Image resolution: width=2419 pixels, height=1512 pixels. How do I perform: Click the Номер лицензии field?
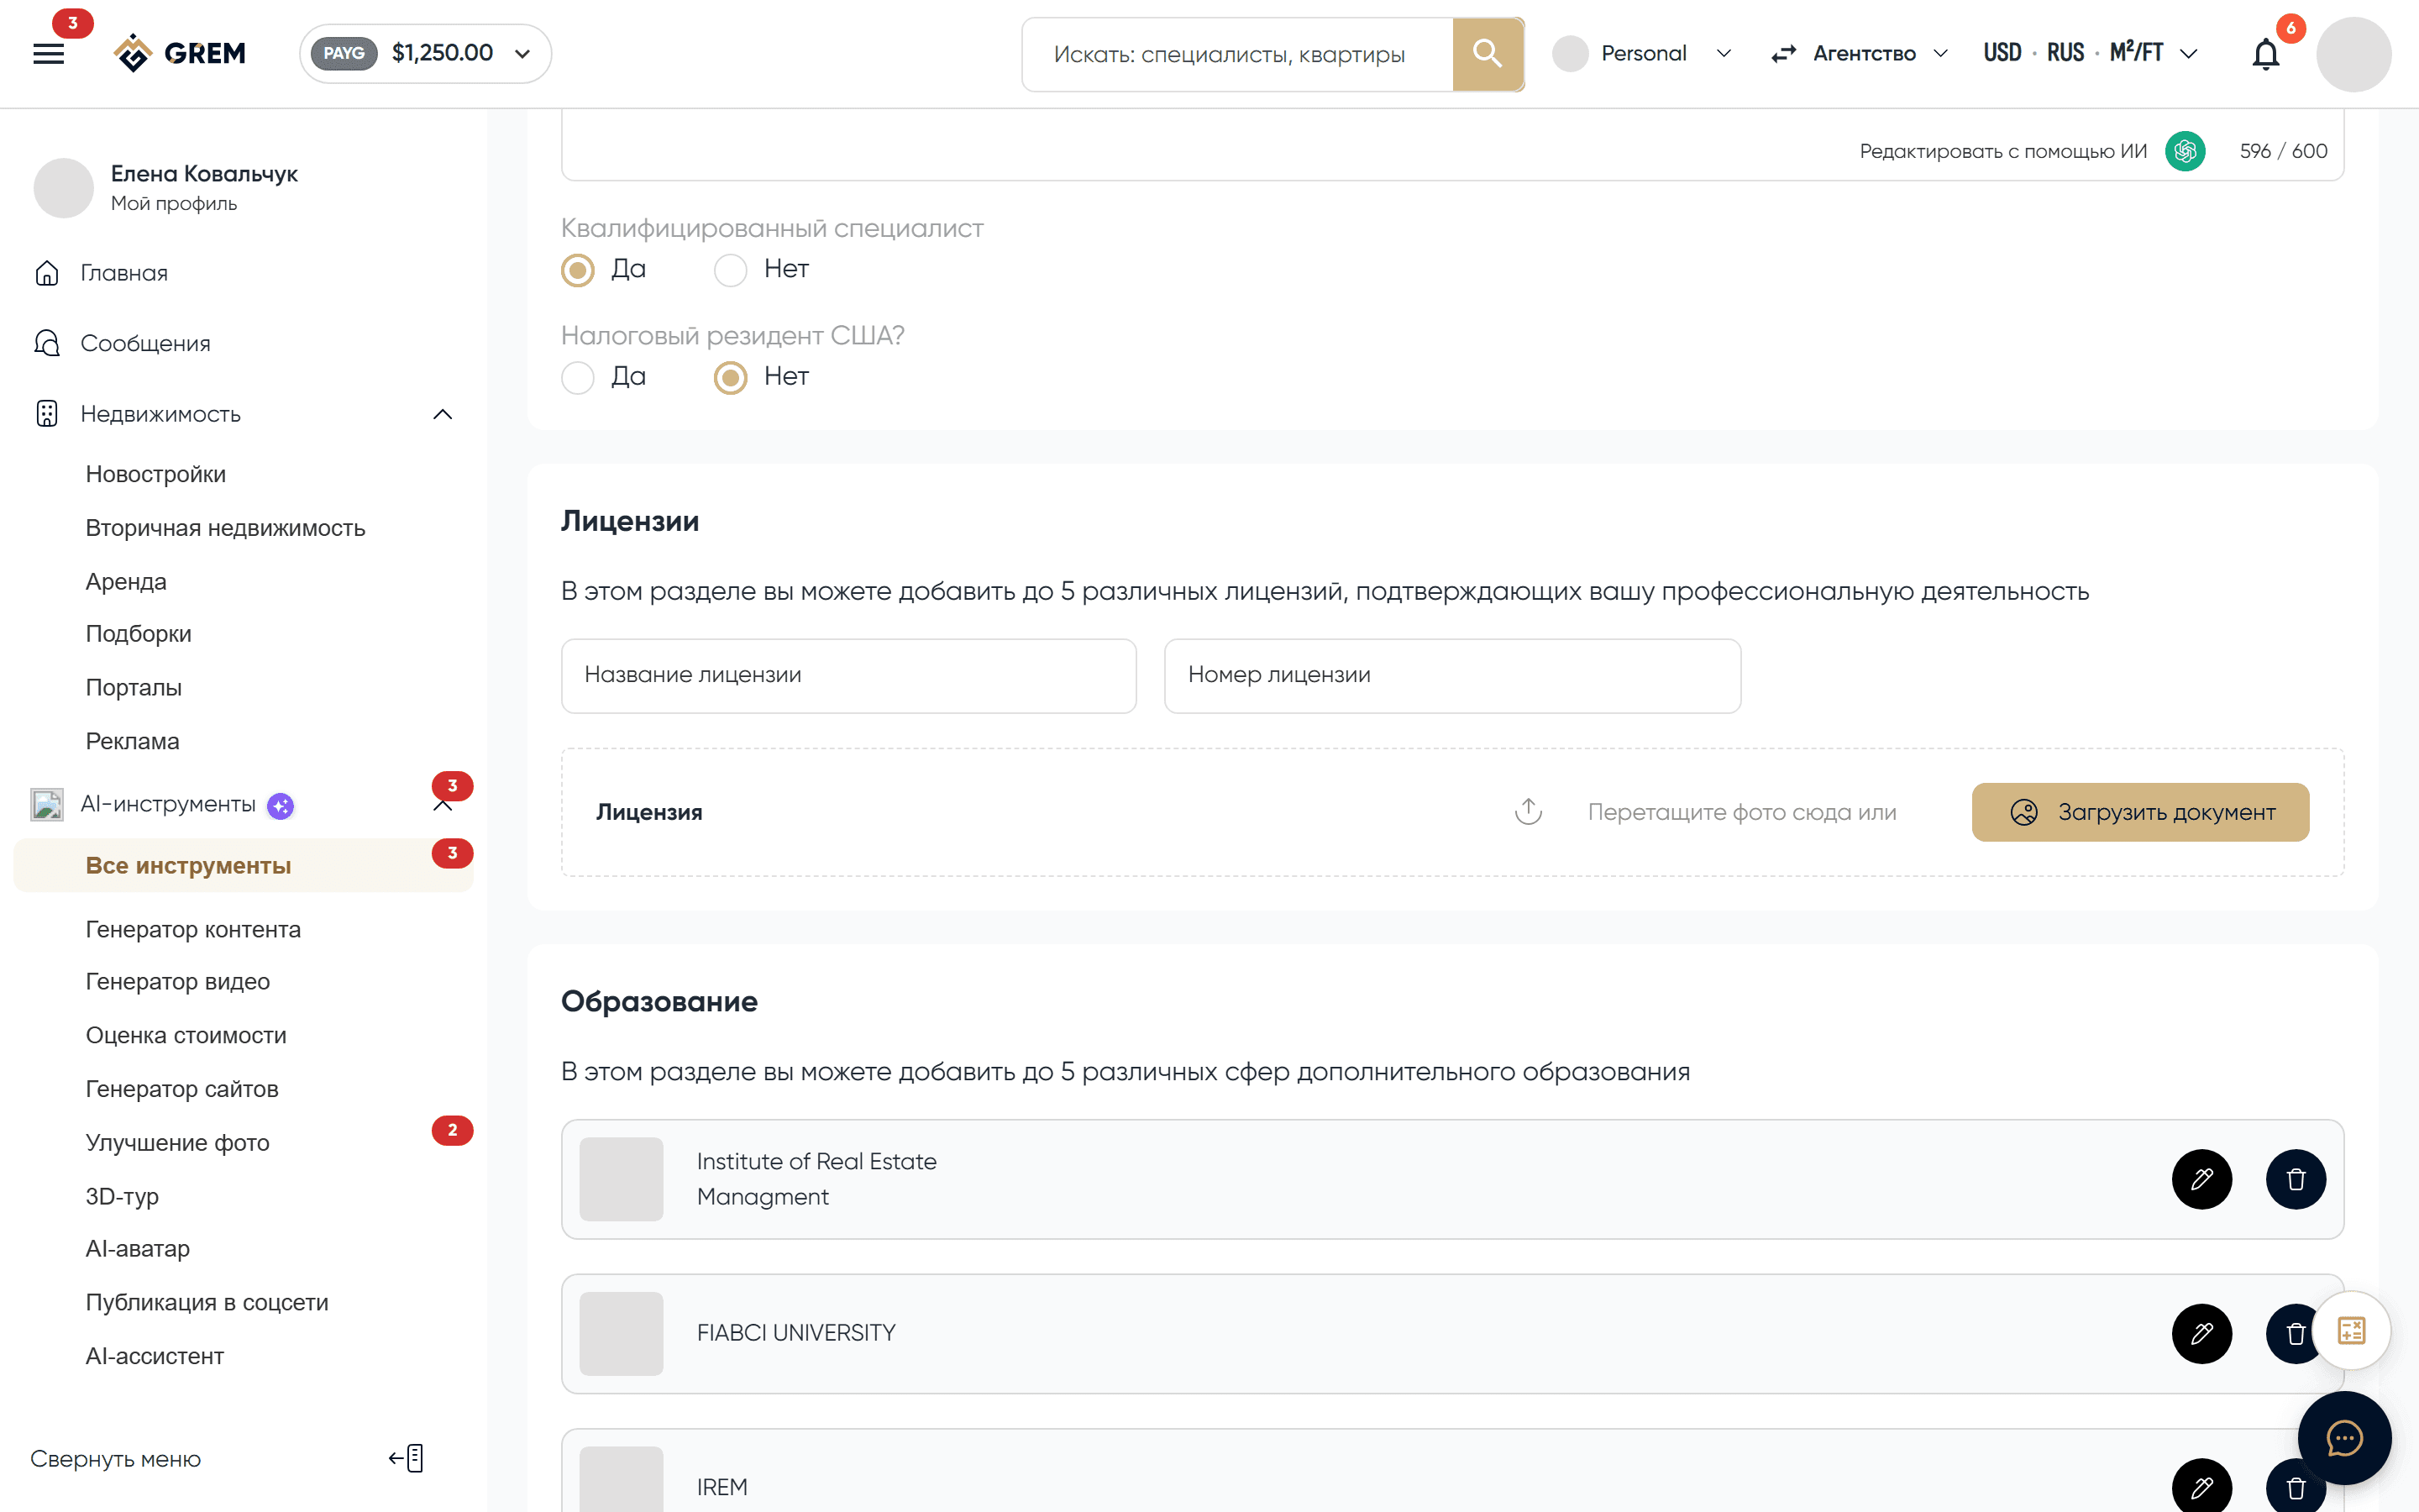point(1452,676)
